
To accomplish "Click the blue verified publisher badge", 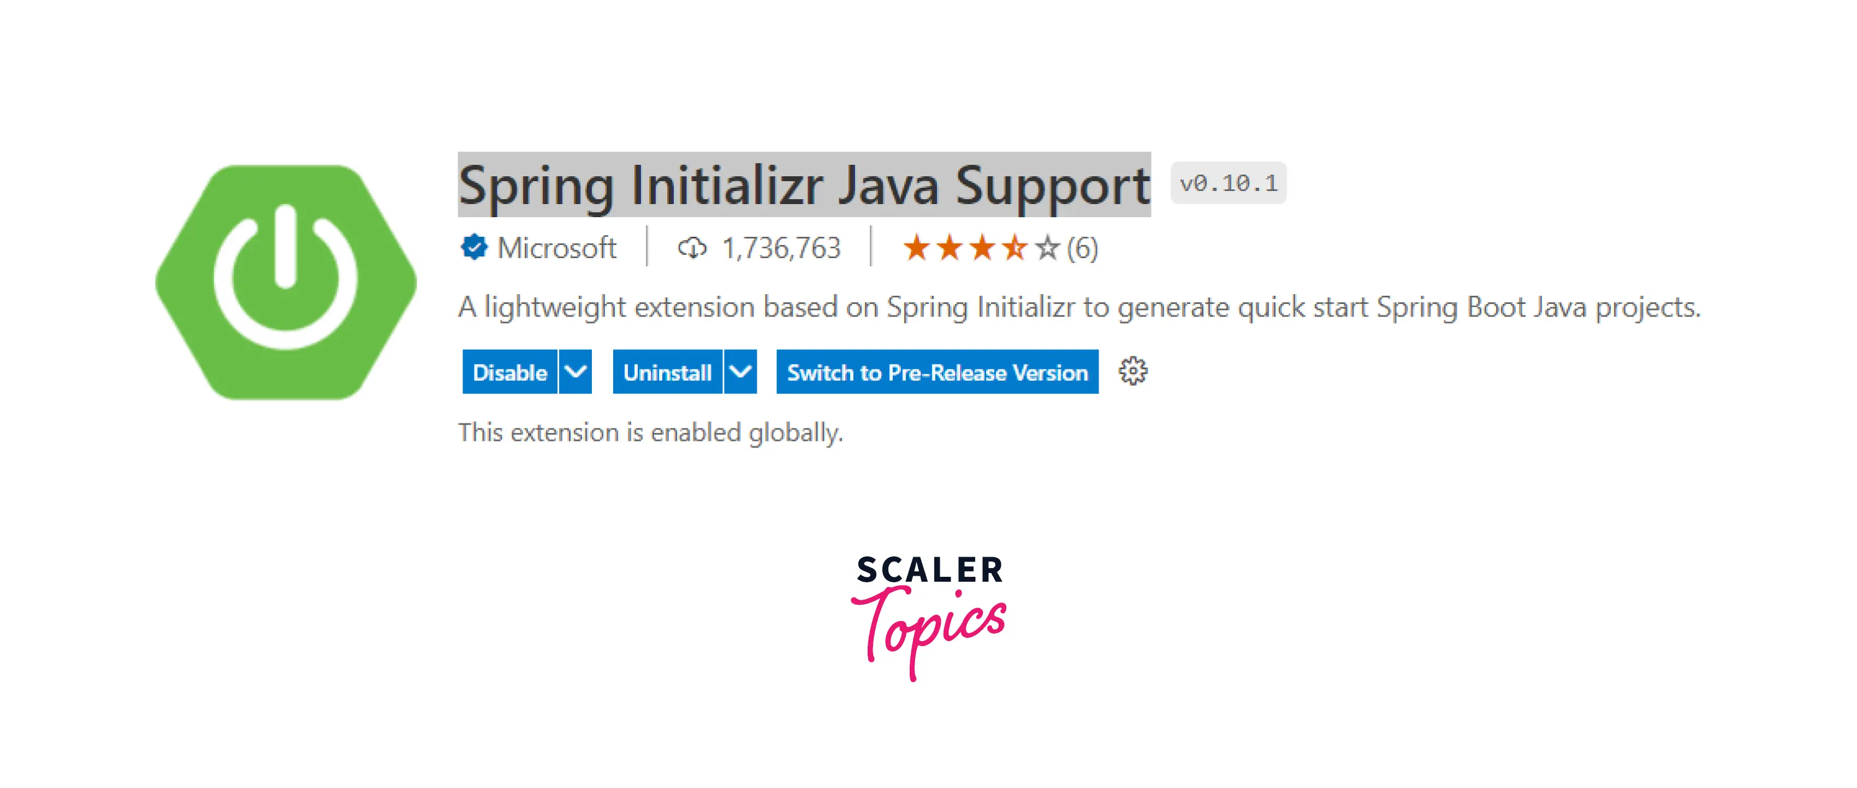I will point(473,247).
